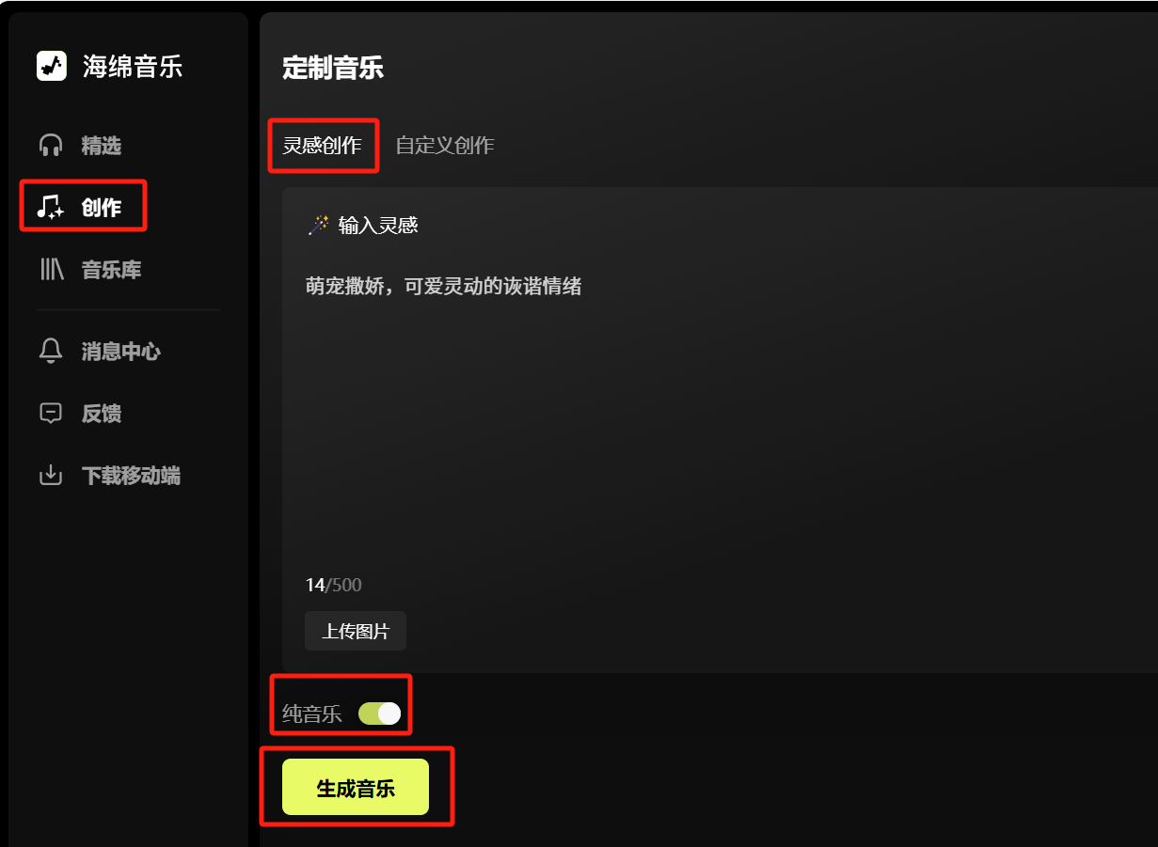Click the bell icon for 消息中心

pyautogui.click(x=51, y=352)
